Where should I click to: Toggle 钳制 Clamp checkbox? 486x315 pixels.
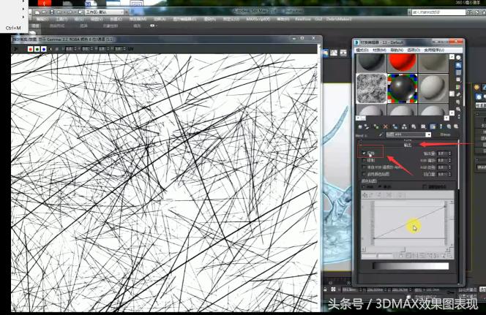pos(364,160)
